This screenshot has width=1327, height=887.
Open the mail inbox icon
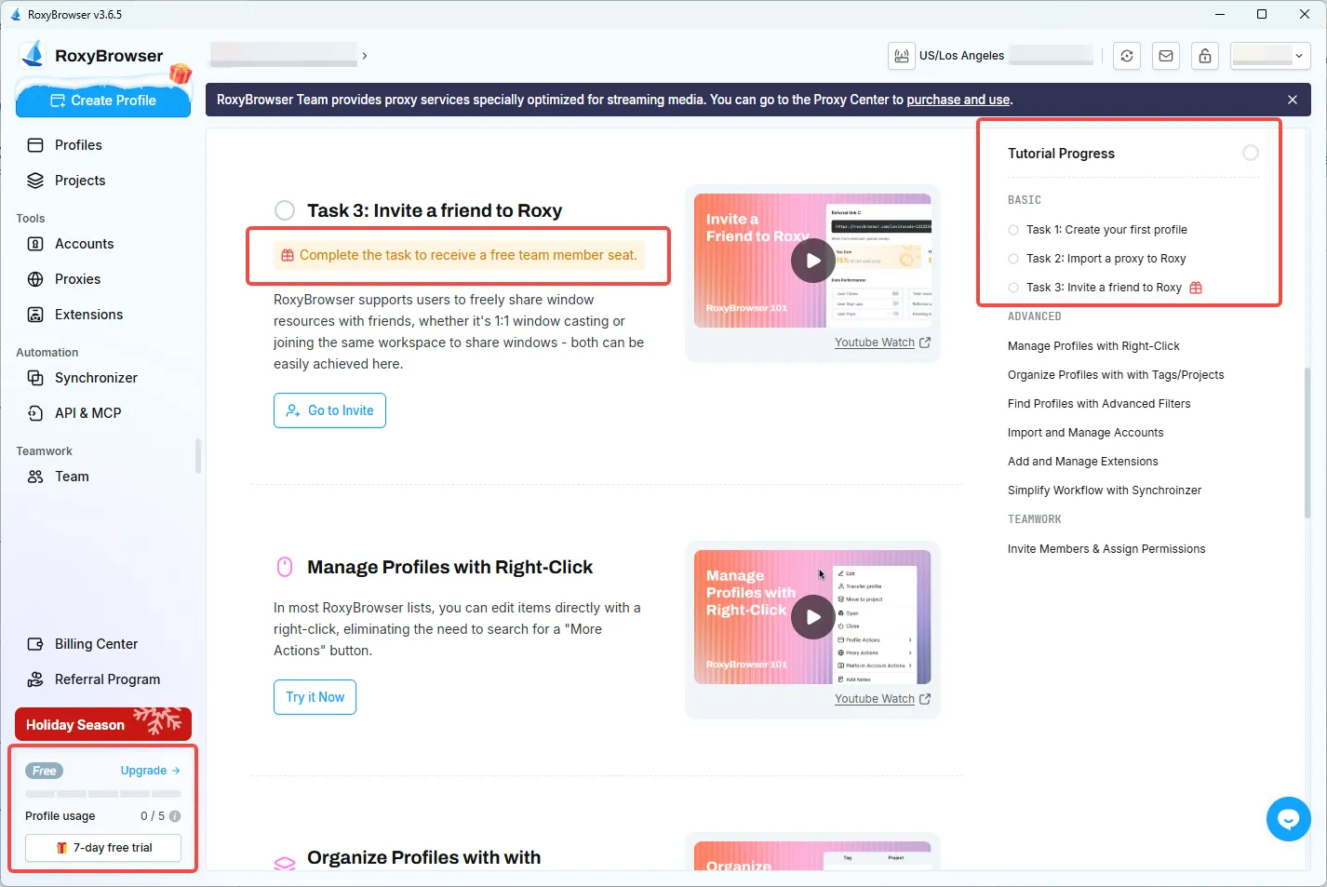click(1166, 56)
